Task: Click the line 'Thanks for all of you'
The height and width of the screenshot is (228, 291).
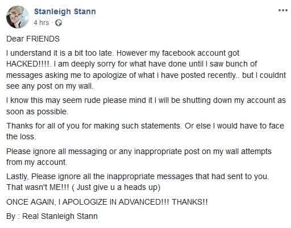Action: tap(145, 126)
